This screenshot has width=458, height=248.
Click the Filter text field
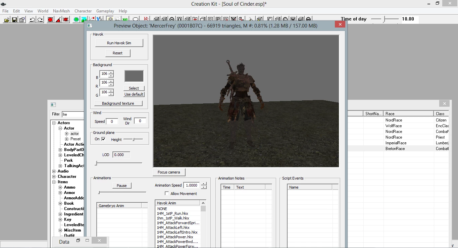click(73, 114)
